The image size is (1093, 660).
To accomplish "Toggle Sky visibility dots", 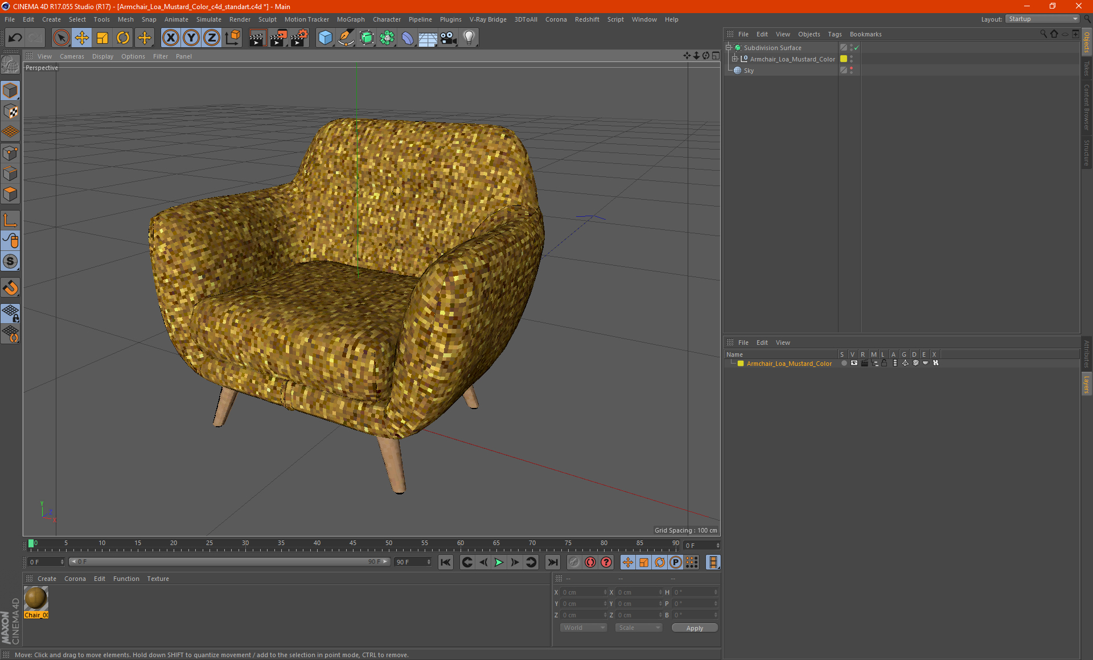I will pyautogui.click(x=852, y=71).
